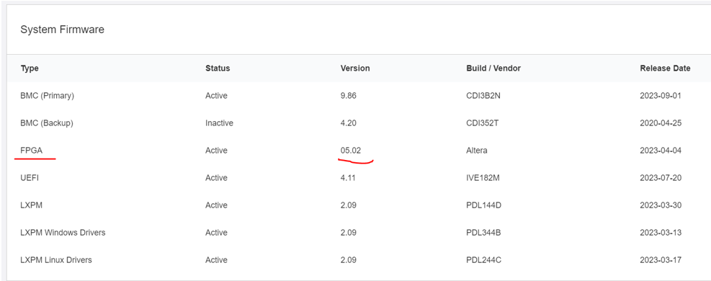Click the IVE182M build cell

pyautogui.click(x=483, y=178)
